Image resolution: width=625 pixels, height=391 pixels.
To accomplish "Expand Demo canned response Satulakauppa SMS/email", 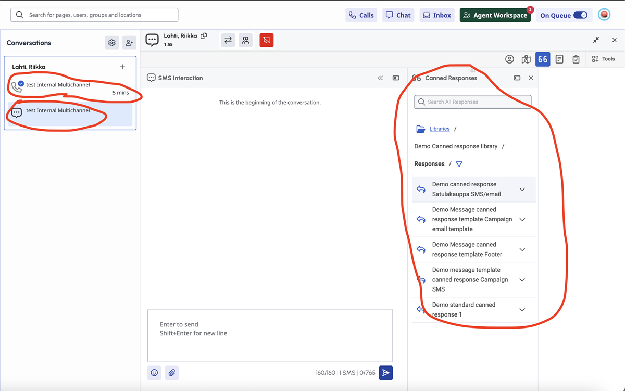I will pos(522,190).
